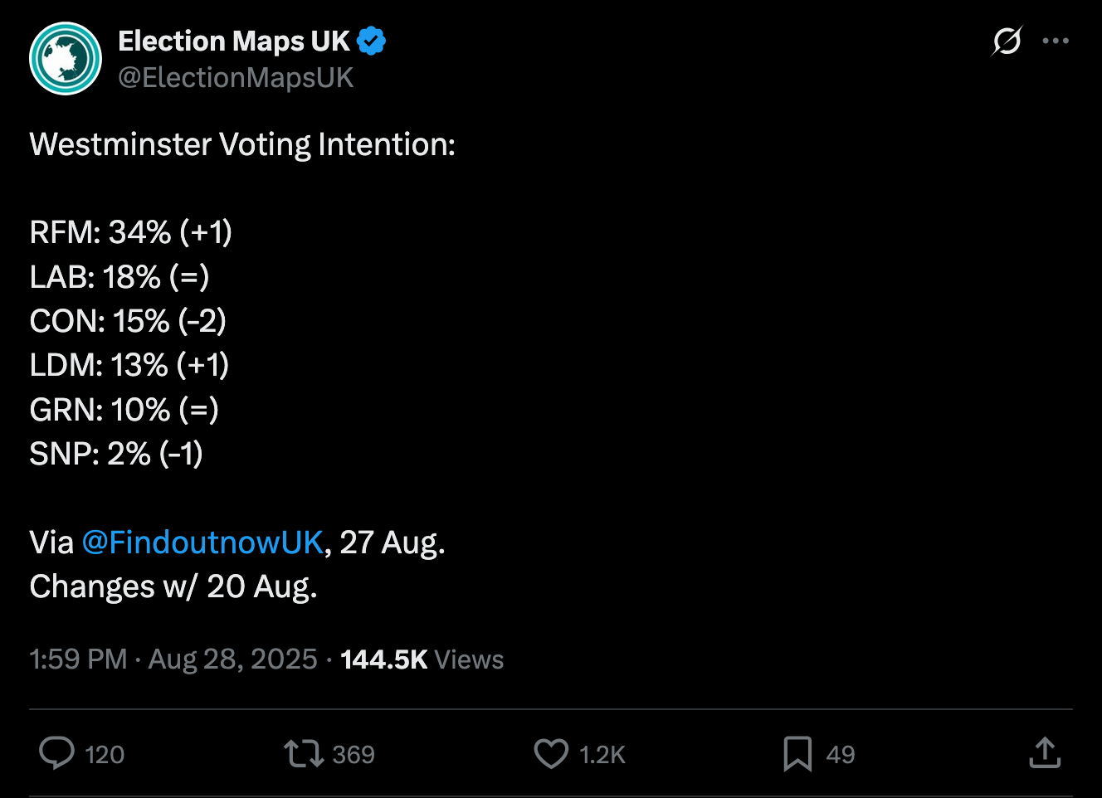The width and height of the screenshot is (1102, 798).
Task: Open the Grok explain-post icon
Action: click(x=1007, y=41)
